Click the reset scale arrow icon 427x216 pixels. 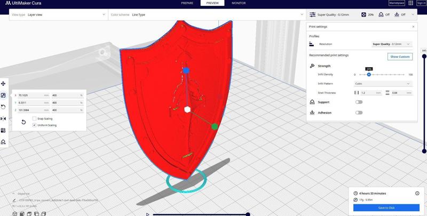pyautogui.click(x=23, y=122)
